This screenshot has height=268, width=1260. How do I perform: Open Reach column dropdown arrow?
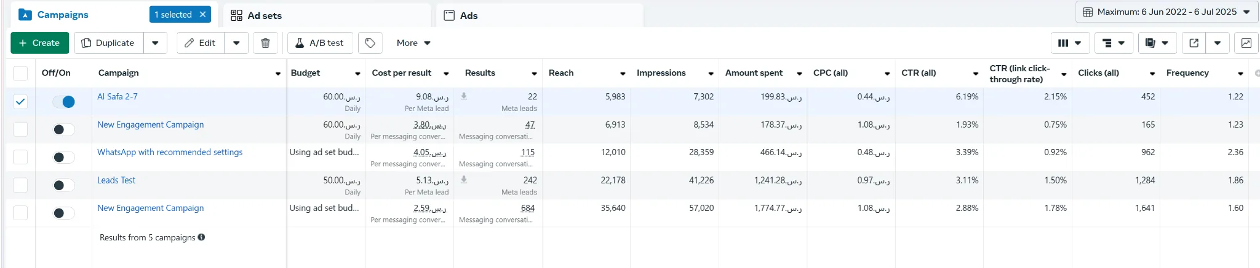tap(623, 74)
